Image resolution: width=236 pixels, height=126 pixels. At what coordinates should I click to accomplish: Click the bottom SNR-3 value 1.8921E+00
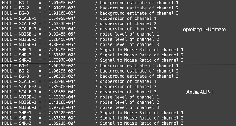(x=61, y=123)
